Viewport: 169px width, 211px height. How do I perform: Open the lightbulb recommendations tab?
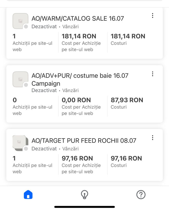(x=84, y=195)
